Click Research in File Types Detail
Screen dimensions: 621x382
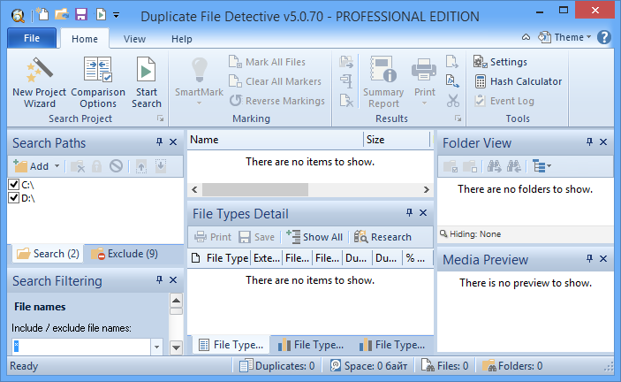[382, 237]
